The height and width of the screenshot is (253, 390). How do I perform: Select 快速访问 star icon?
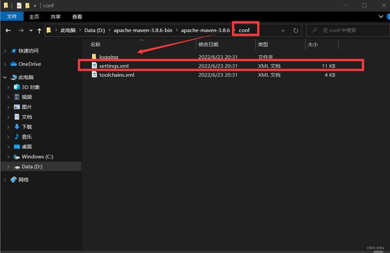click(x=14, y=51)
